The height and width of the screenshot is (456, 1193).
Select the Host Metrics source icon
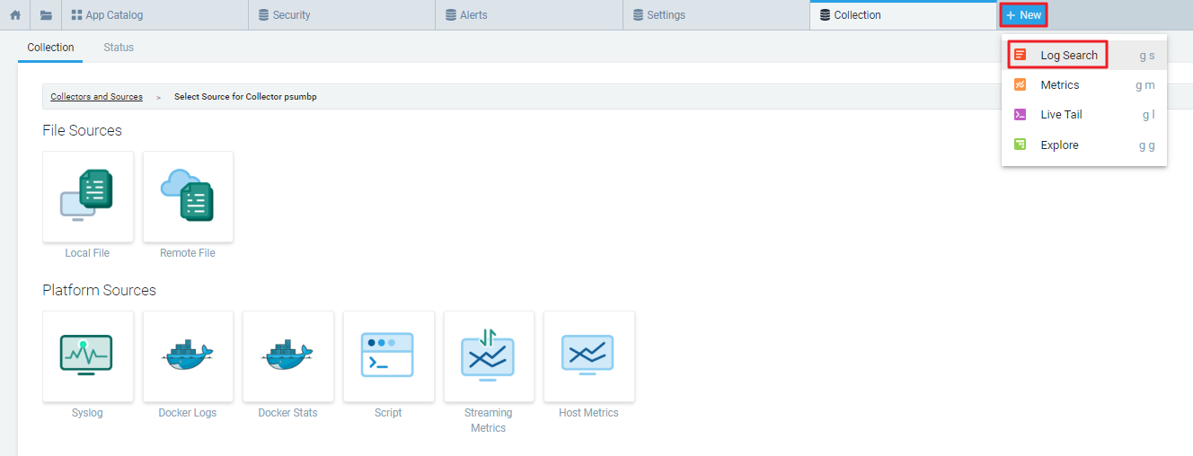pyautogui.click(x=588, y=356)
